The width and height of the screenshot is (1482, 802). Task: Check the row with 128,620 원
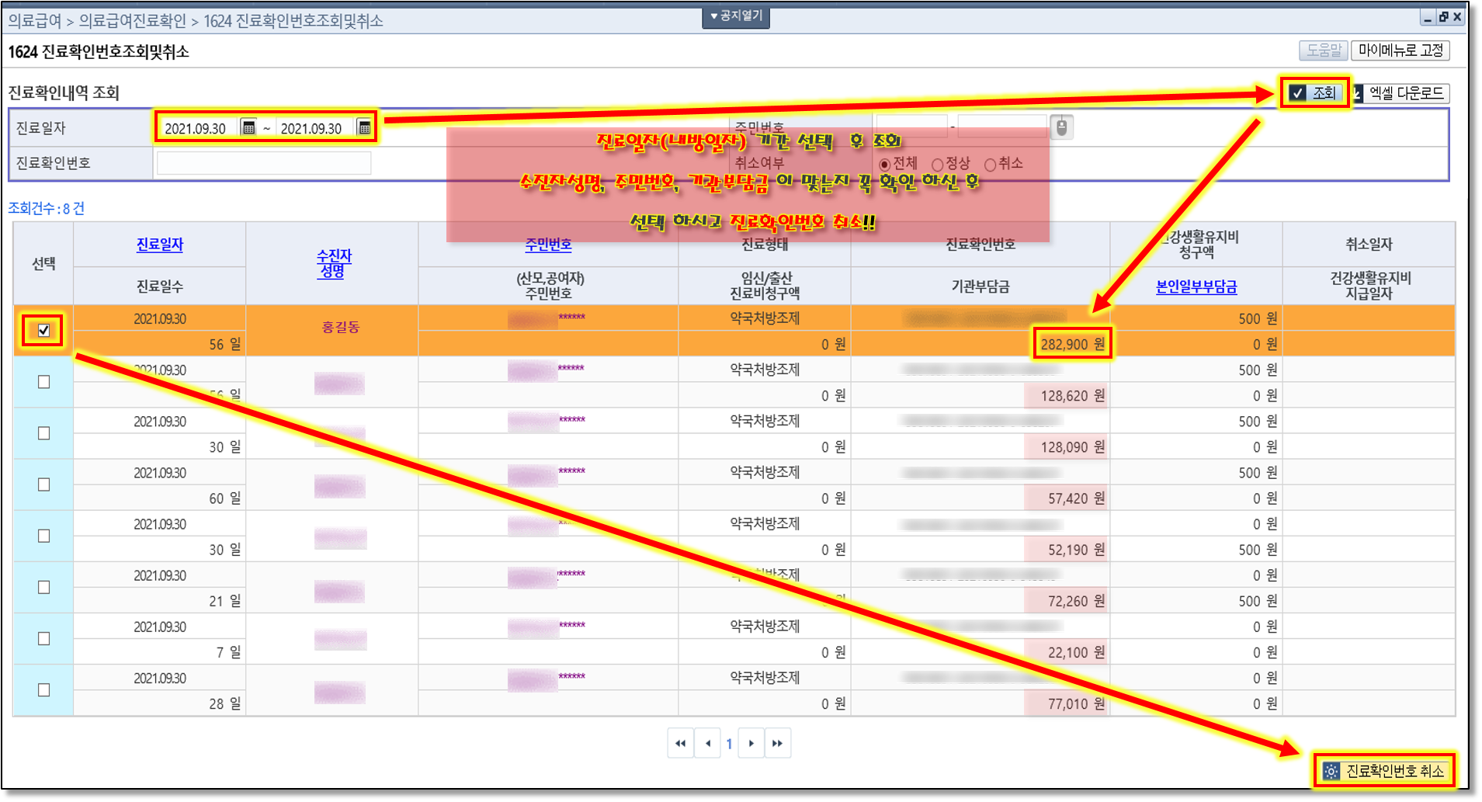pos(43,382)
